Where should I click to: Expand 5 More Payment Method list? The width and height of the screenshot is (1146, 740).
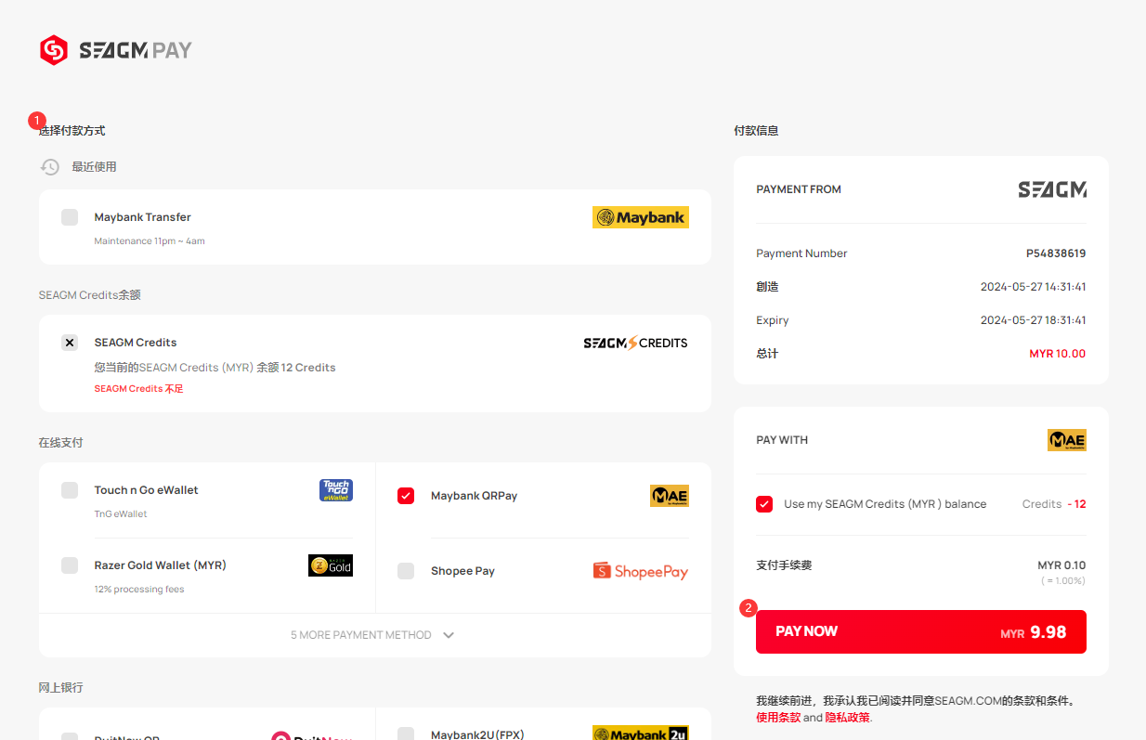374,635
